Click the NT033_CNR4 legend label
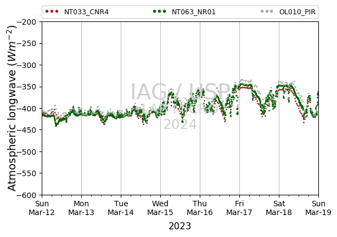Image resolution: width=337 pixels, height=237 pixels. (x=86, y=12)
